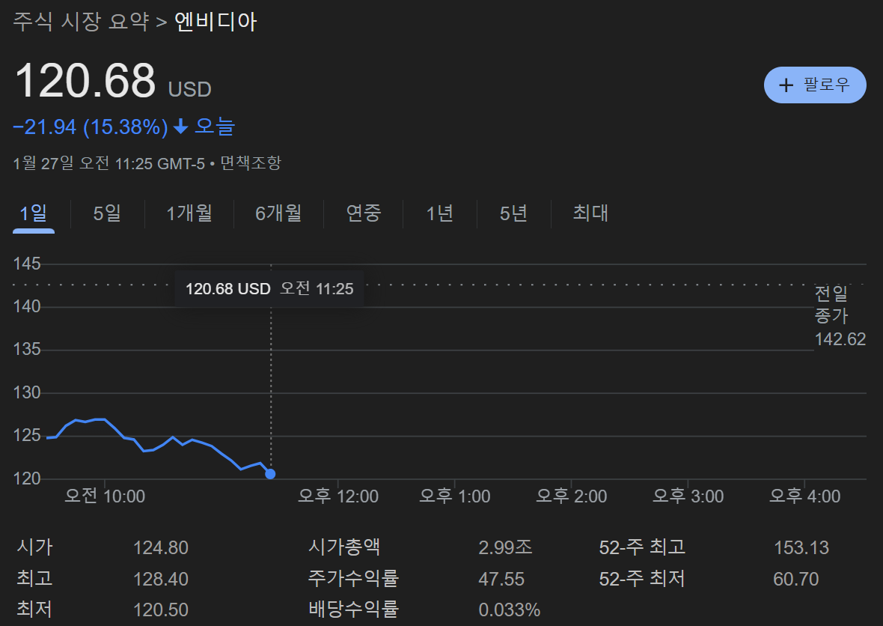Switch to the 5일 chart tab
Screen dimensions: 883x626
click(x=107, y=213)
